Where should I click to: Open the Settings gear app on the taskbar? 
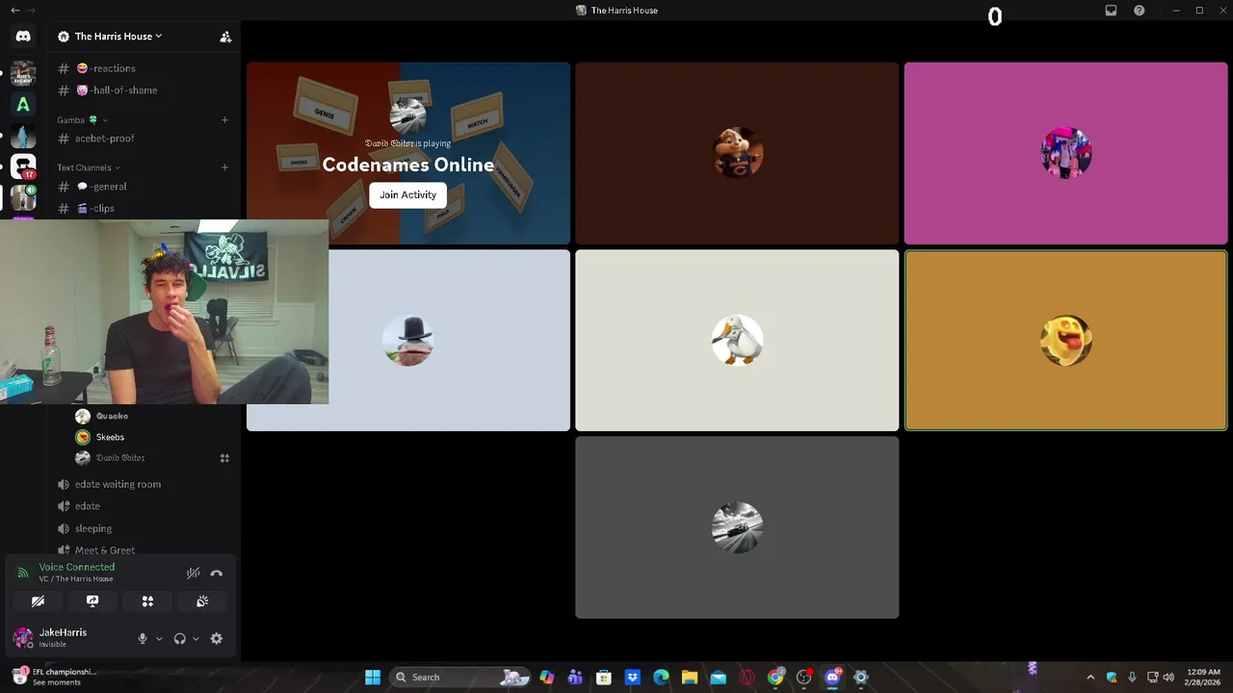coord(861,678)
